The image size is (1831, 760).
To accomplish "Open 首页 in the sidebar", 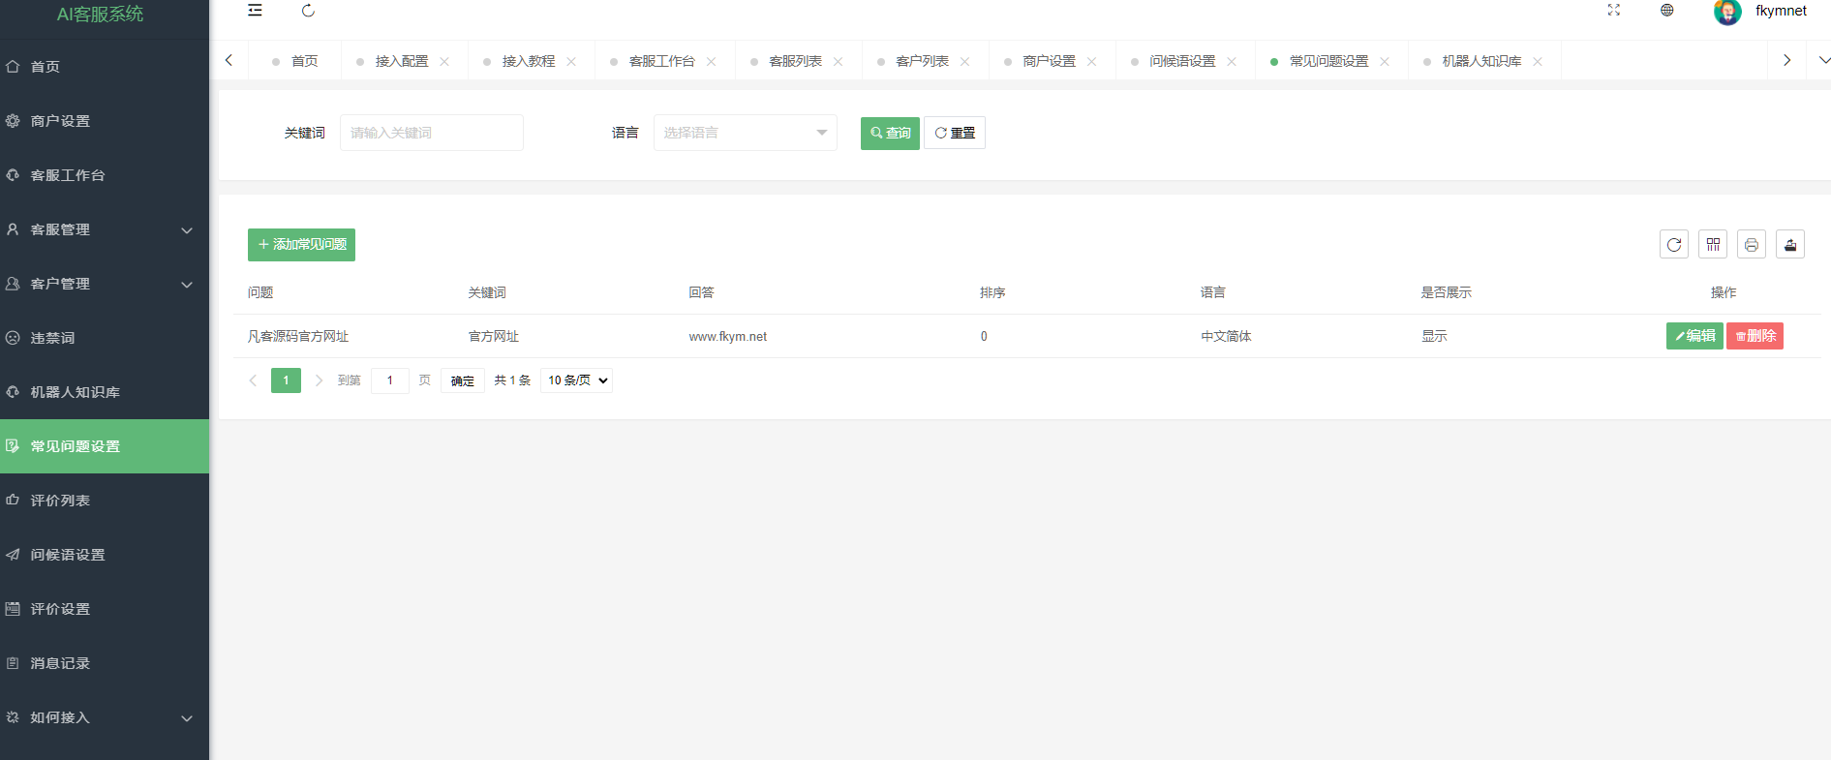I will click(105, 67).
